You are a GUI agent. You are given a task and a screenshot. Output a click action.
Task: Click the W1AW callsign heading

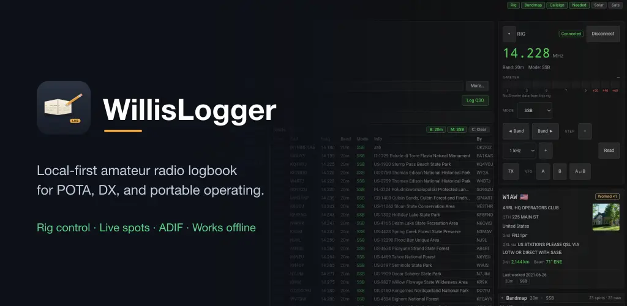point(510,196)
